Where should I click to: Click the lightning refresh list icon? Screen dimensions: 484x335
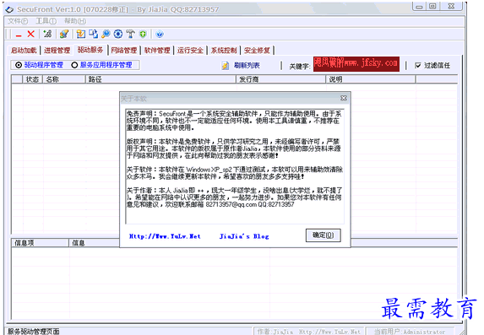point(225,65)
